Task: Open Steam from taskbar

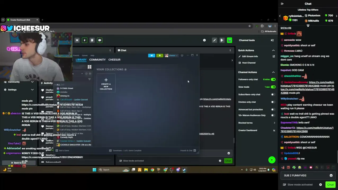Action: tap(184, 170)
